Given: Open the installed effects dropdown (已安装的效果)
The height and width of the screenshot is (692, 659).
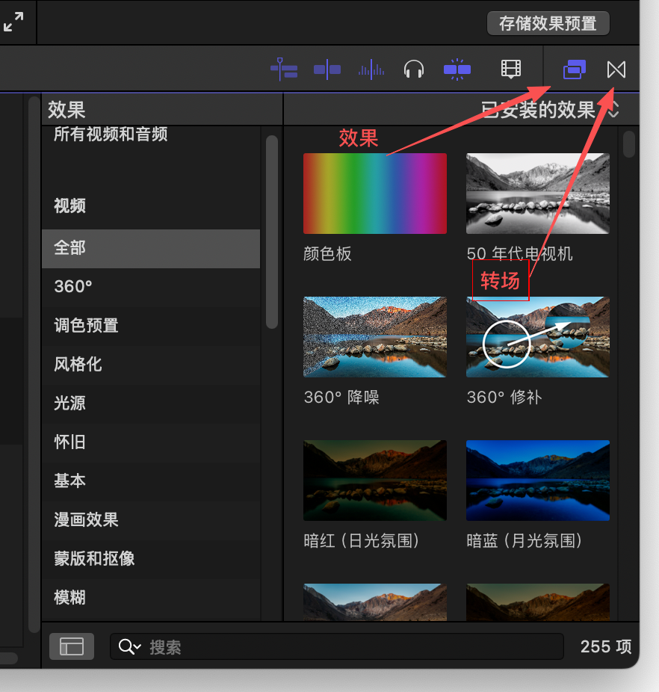Looking at the screenshot, I should 549,109.
